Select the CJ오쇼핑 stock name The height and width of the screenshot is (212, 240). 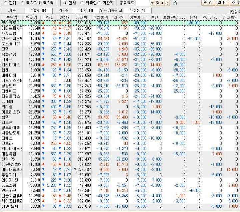(9, 185)
